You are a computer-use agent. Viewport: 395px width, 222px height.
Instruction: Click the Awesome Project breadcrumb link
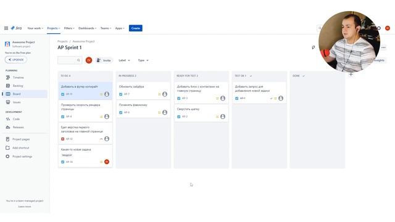[83, 41]
